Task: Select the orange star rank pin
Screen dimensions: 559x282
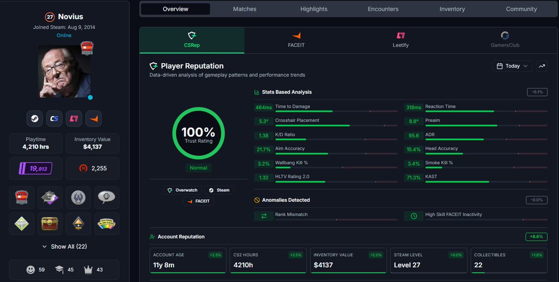Action: pos(78,224)
